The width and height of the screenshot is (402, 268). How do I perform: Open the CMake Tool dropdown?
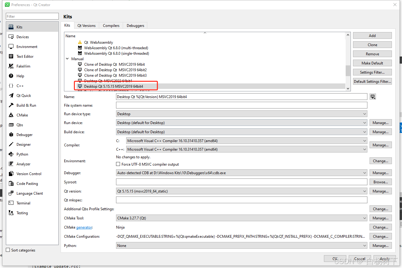(x=242, y=218)
